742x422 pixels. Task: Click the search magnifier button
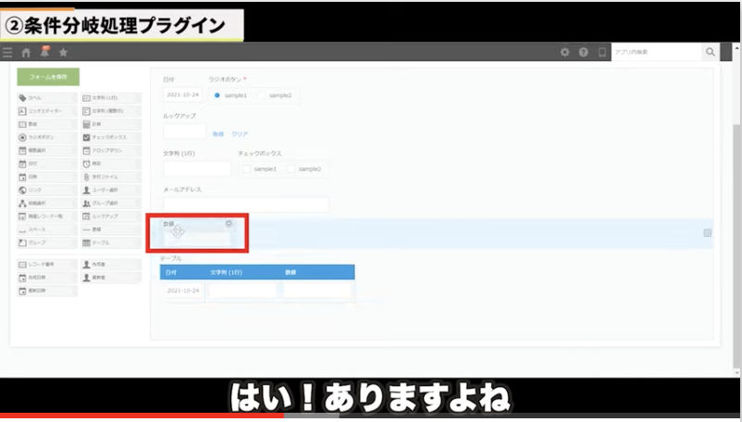[710, 53]
